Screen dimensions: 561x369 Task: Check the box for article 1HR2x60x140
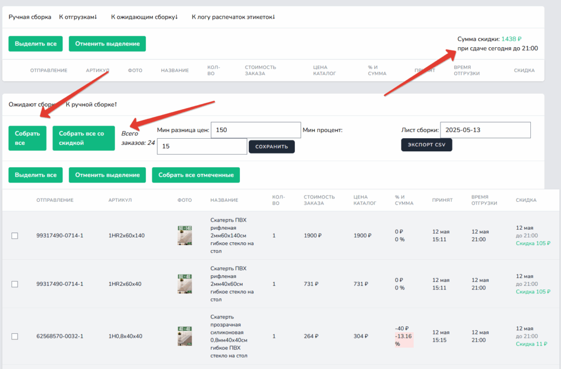(15, 236)
